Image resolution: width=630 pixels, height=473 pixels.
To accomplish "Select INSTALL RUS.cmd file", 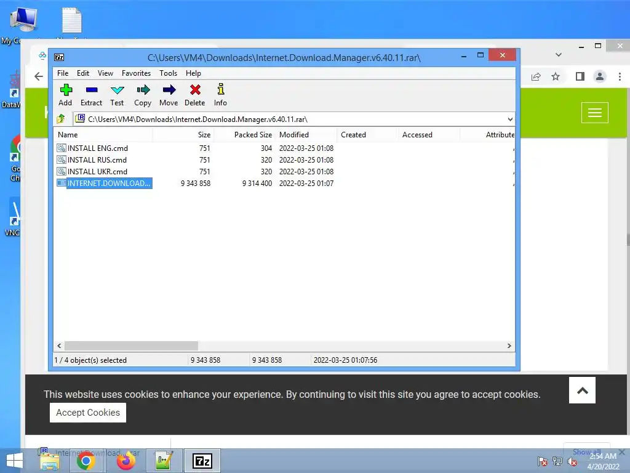I will 97,160.
